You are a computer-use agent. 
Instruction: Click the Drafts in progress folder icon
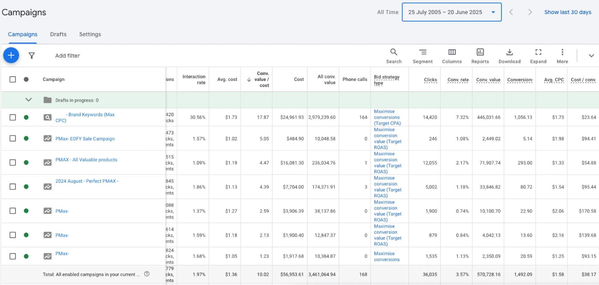pos(47,100)
